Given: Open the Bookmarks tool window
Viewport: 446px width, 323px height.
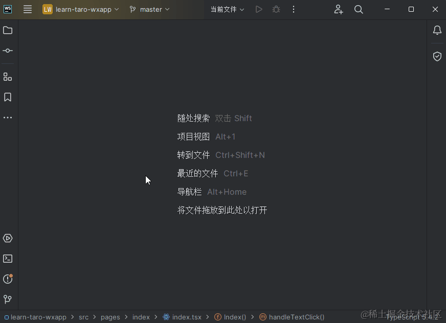Looking at the screenshot, I should click(x=8, y=97).
